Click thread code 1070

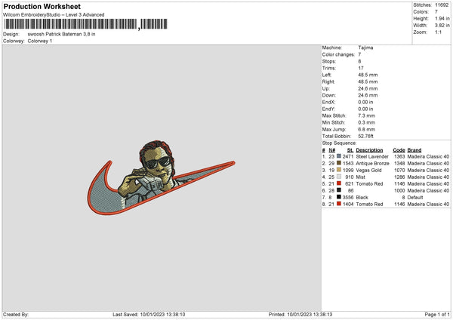point(399,171)
